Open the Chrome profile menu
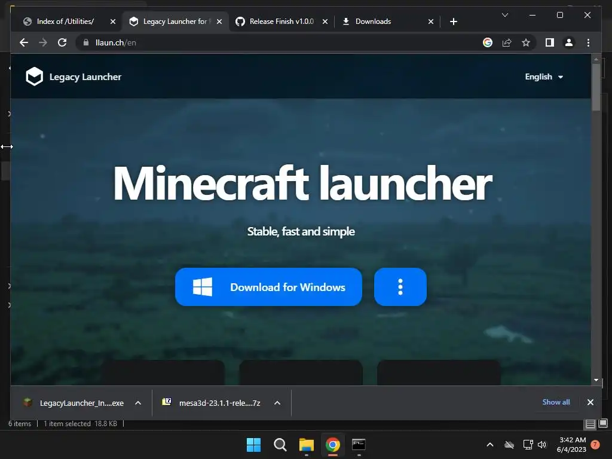 (x=569, y=42)
